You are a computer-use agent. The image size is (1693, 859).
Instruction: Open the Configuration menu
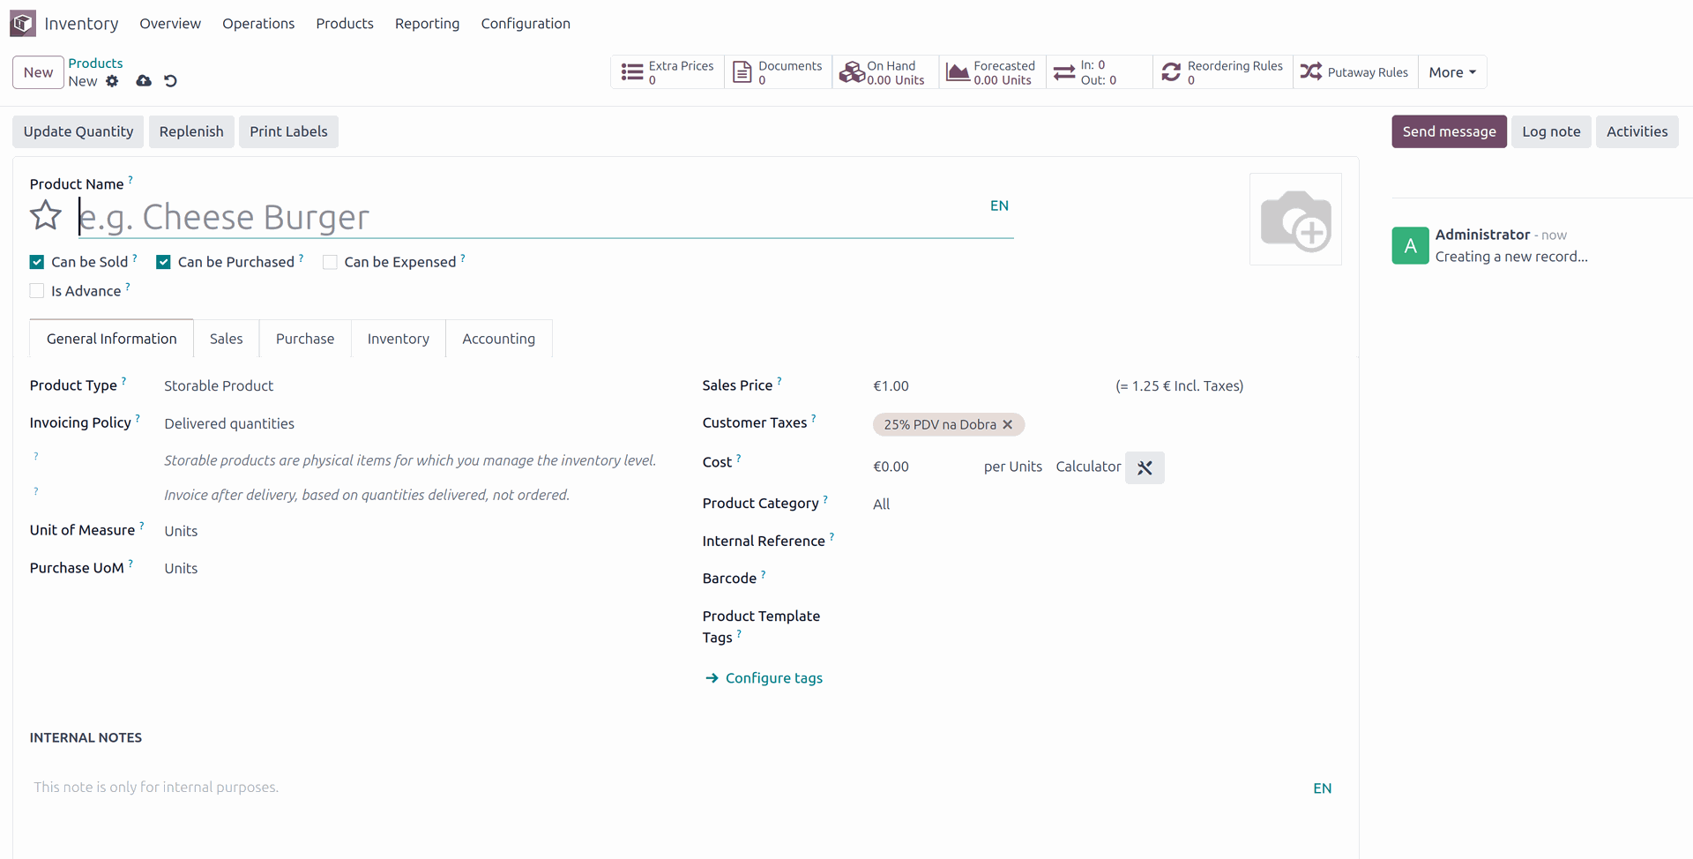[526, 24]
